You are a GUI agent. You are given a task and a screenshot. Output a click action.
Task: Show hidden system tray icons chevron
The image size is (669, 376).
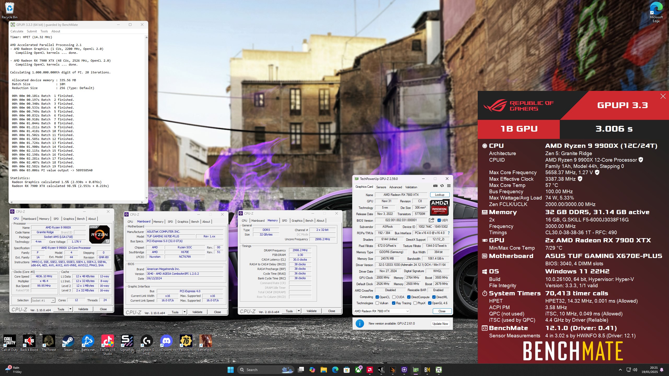[x=620, y=370]
